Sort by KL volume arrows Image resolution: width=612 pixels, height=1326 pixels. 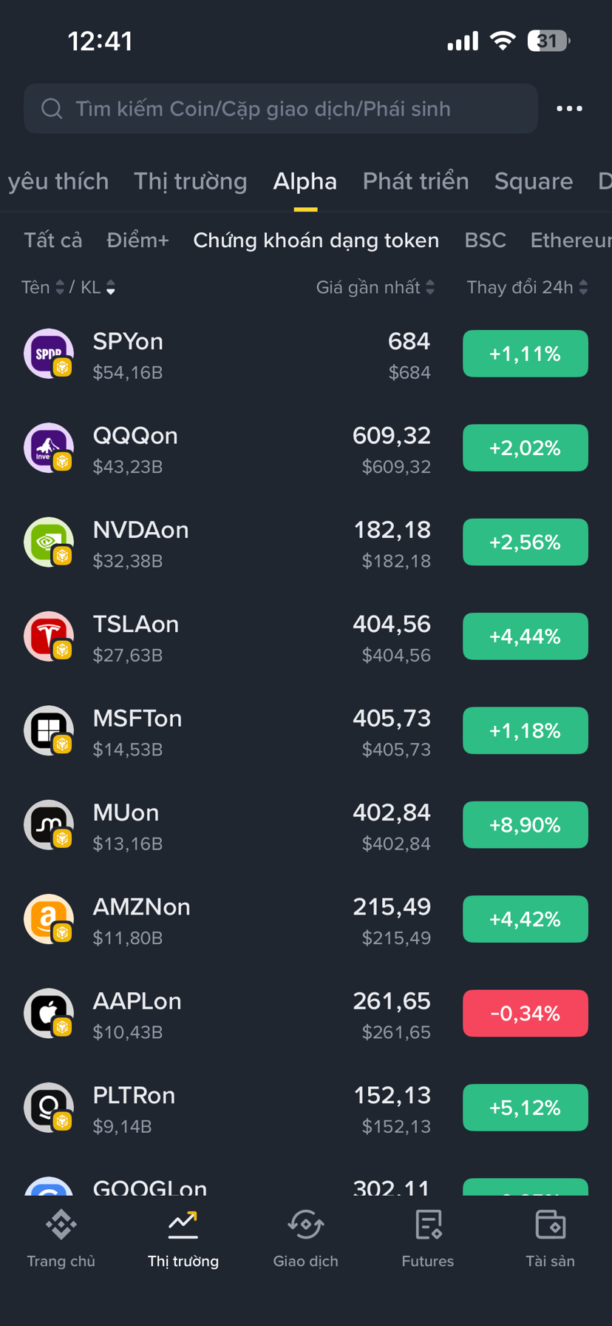tap(110, 288)
